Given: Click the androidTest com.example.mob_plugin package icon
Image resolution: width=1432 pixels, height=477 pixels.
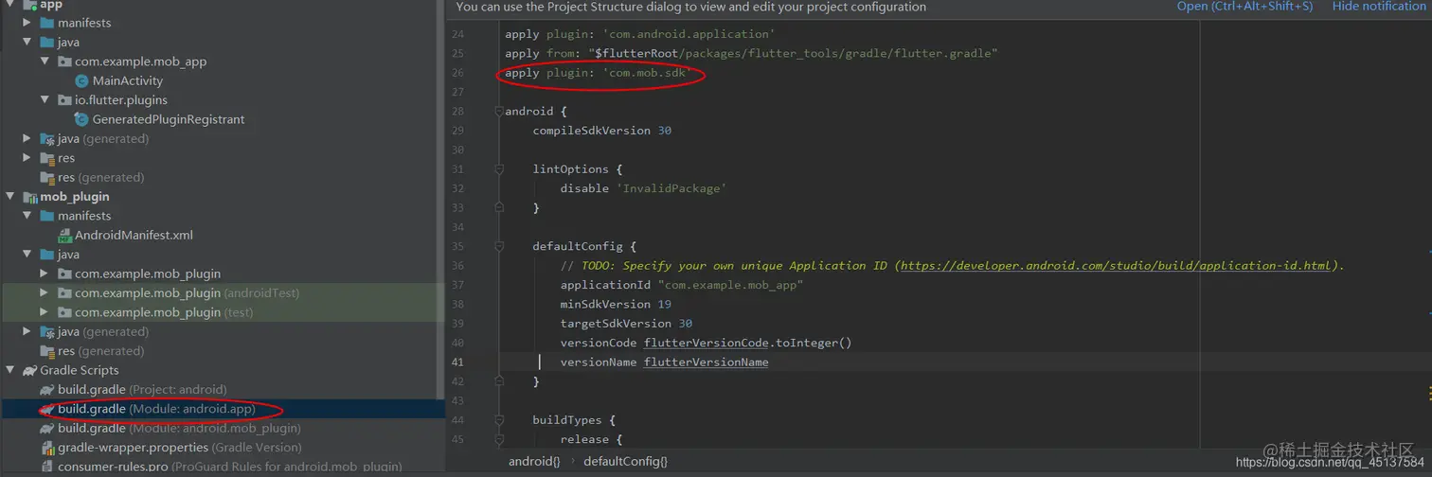Looking at the screenshot, I should pyautogui.click(x=65, y=293).
